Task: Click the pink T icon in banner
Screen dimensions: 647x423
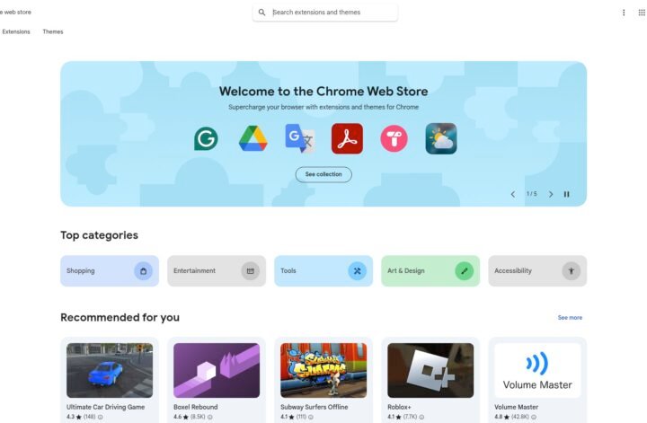Action: 394,138
